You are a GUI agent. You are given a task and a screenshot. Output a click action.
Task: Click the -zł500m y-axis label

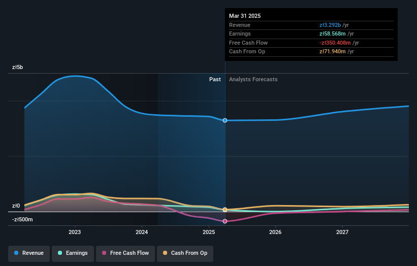[22, 219]
